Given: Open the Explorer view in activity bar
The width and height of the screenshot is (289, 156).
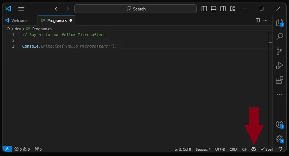Looking at the screenshot, I should tap(279, 23).
